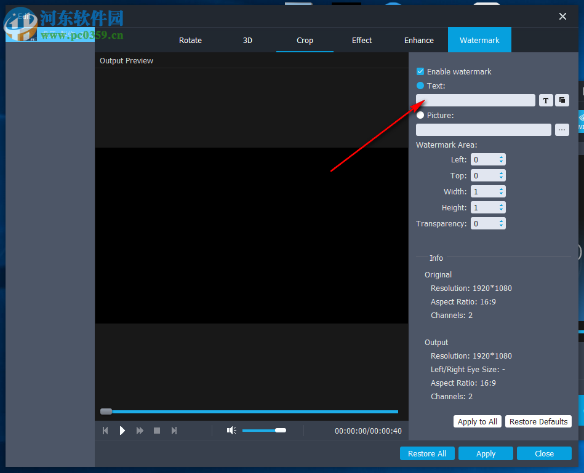
Task: Jump to previous frame with skip-back icon
Action: 105,430
